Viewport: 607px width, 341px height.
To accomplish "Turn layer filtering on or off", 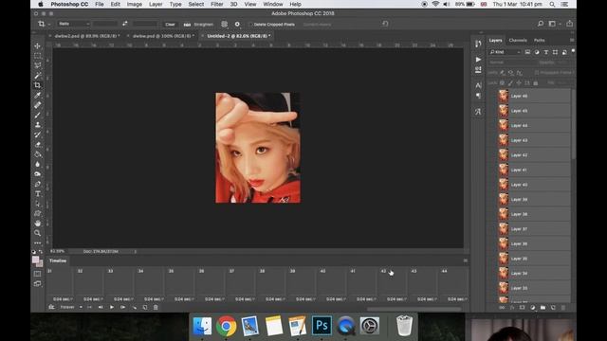I will [573, 50].
